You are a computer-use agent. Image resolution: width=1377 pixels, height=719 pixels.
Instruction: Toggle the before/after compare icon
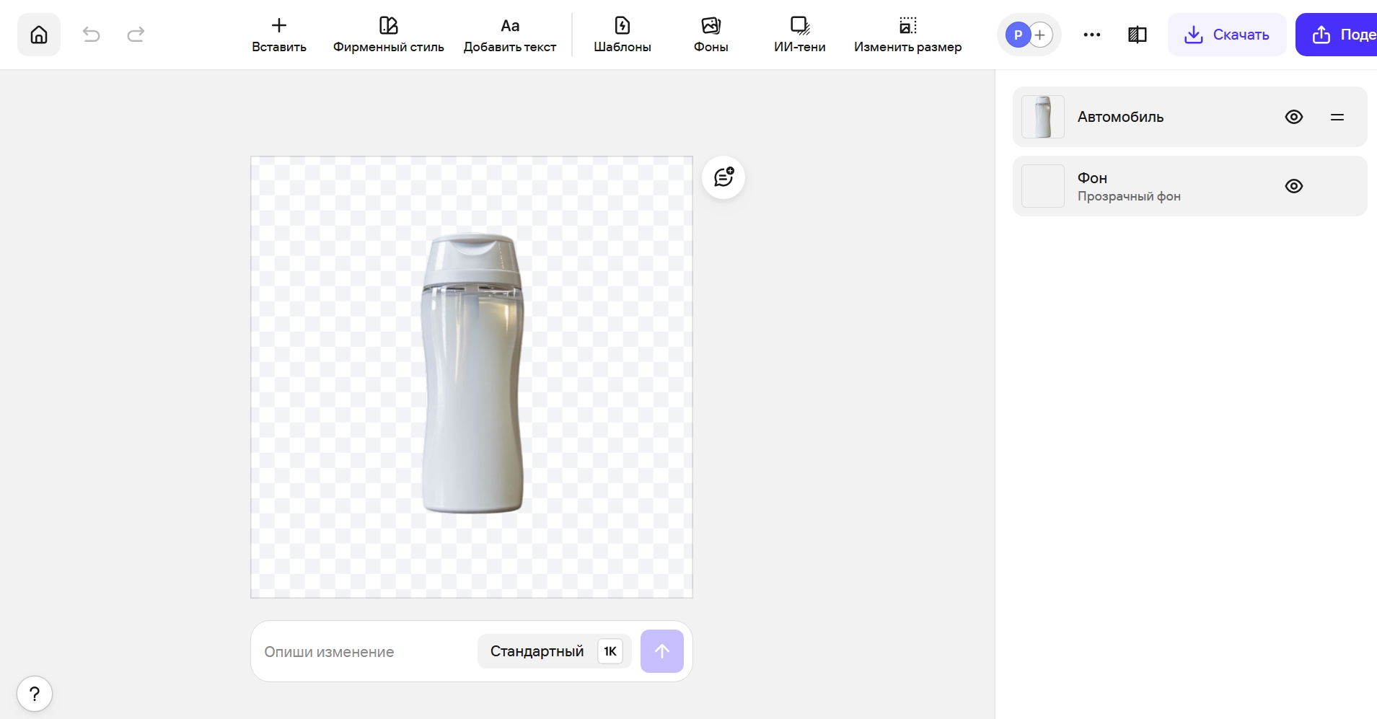coord(1138,35)
